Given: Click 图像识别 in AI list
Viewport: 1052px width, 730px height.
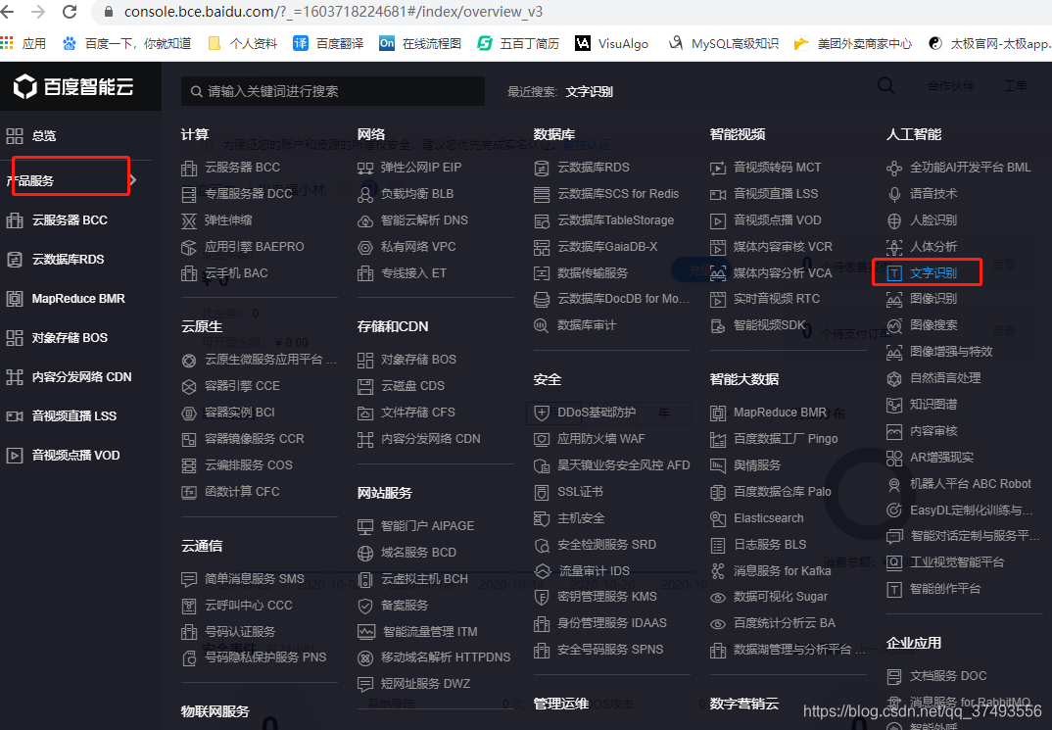Looking at the screenshot, I should coord(933,299).
